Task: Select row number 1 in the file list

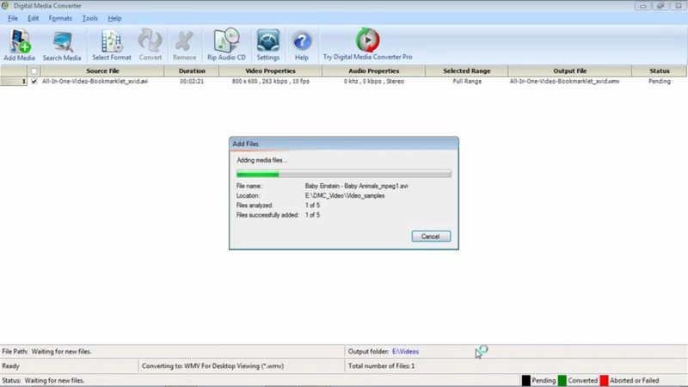Action: coord(14,81)
